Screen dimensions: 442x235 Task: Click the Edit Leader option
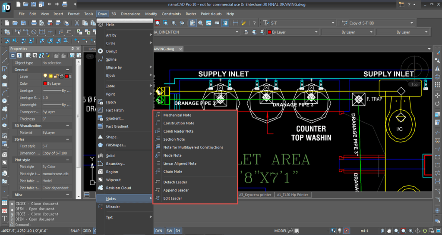[172, 198]
